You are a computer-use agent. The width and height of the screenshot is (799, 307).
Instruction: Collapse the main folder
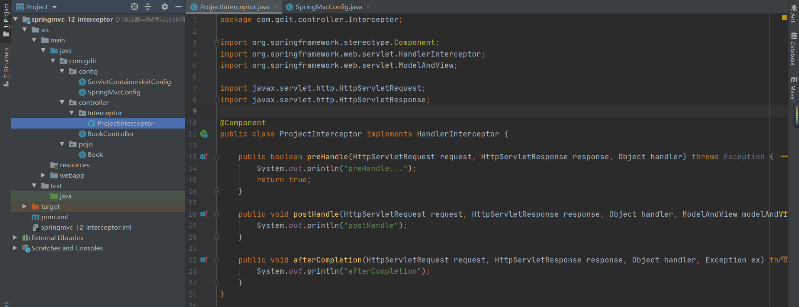34,40
